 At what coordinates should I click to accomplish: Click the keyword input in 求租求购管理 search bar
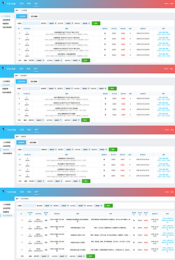29,206
